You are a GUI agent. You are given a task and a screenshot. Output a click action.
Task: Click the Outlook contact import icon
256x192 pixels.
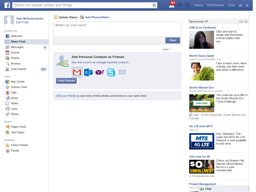click(88, 72)
